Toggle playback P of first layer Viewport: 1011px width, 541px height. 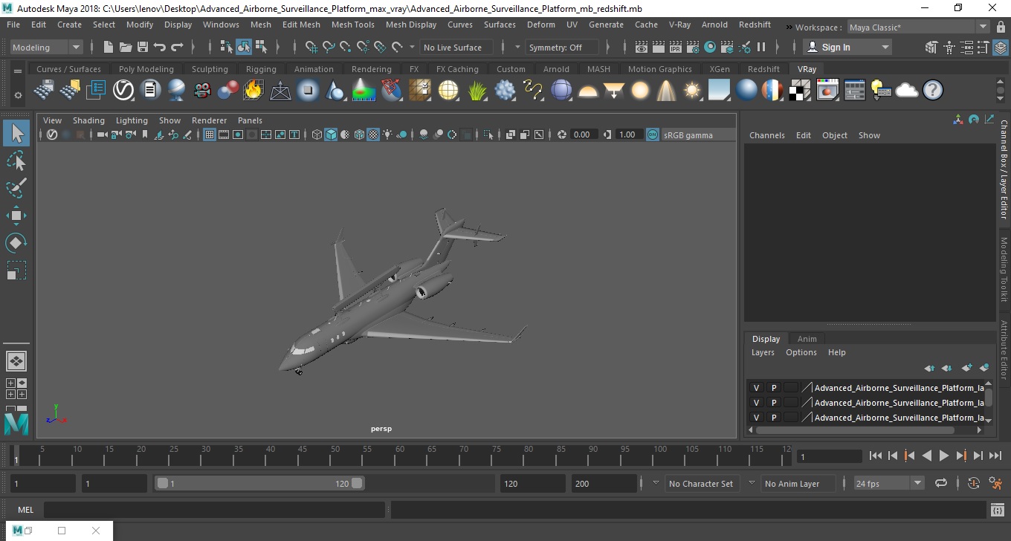click(x=773, y=388)
